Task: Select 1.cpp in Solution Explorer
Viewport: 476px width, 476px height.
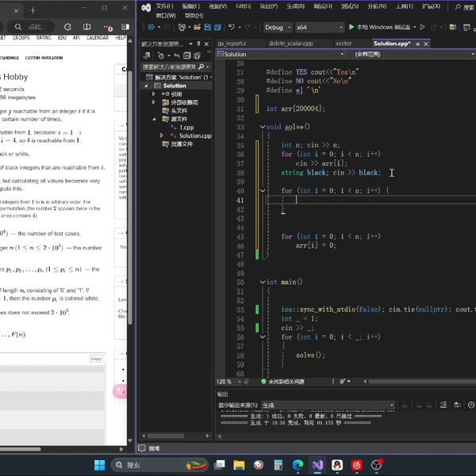Action: 186,127
